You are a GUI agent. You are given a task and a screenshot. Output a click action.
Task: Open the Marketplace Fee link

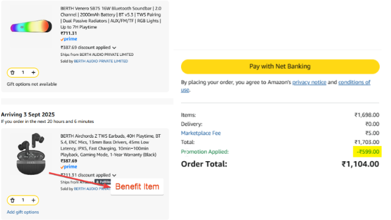click(x=200, y=133)
